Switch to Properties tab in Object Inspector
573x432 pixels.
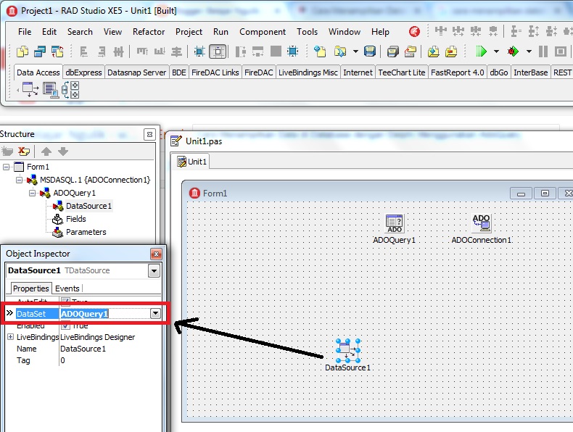tap(30, 288)
